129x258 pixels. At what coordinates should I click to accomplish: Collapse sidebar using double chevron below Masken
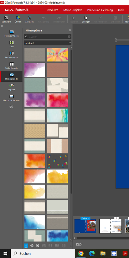[11, 107]
